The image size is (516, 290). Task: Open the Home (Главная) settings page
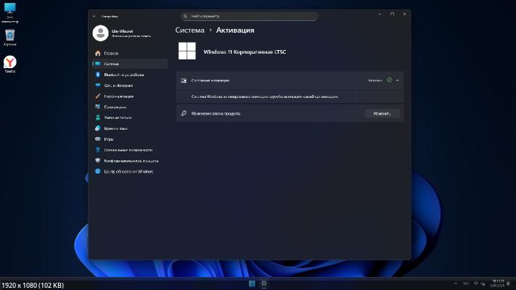(x=110, y=54)
